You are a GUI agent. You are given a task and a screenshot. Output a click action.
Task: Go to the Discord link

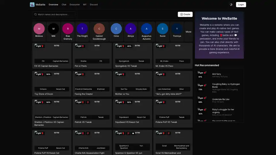[94, 5]
